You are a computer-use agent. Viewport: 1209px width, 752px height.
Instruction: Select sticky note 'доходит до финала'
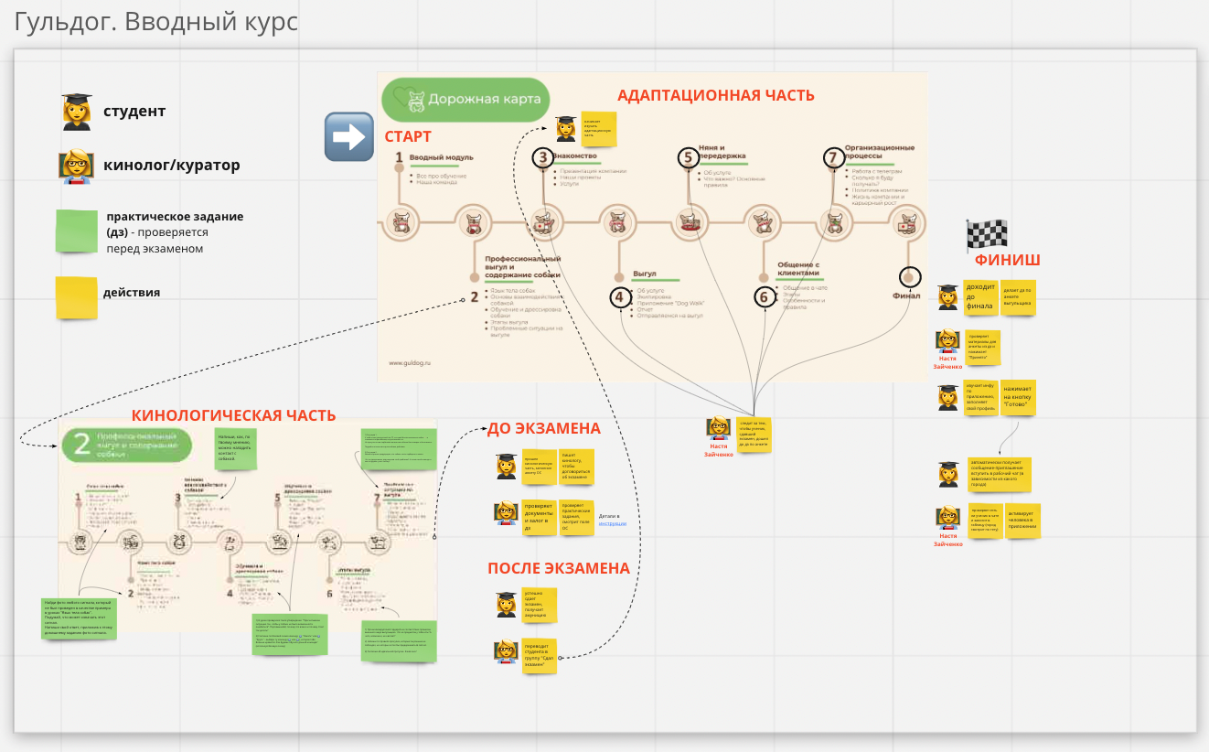click(980, 297)
